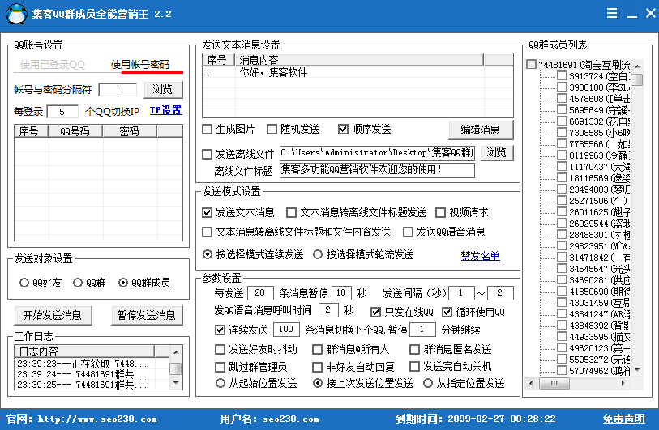Viewport: 659px width, 430px height.
Task: Click scroll-up arrow of the QQ member list
Action: (x=637, y=65)
